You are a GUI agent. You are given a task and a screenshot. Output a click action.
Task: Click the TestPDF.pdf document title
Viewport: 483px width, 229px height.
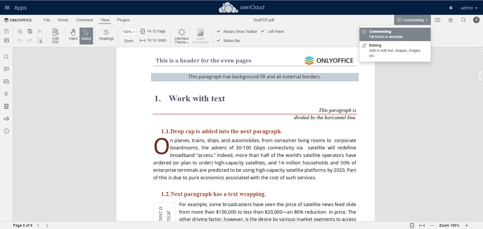(264, 20)
